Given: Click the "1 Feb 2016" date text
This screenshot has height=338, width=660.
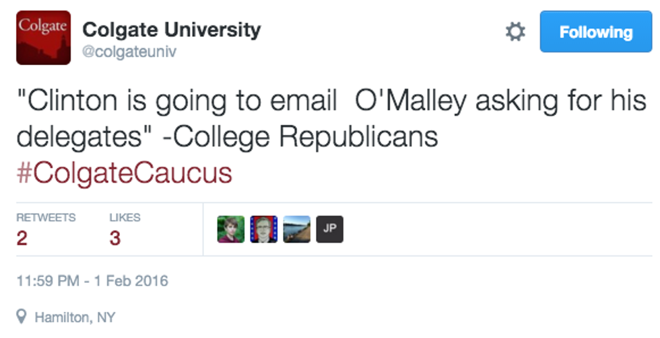Looking at the screenshot, I should coord(133,280).
